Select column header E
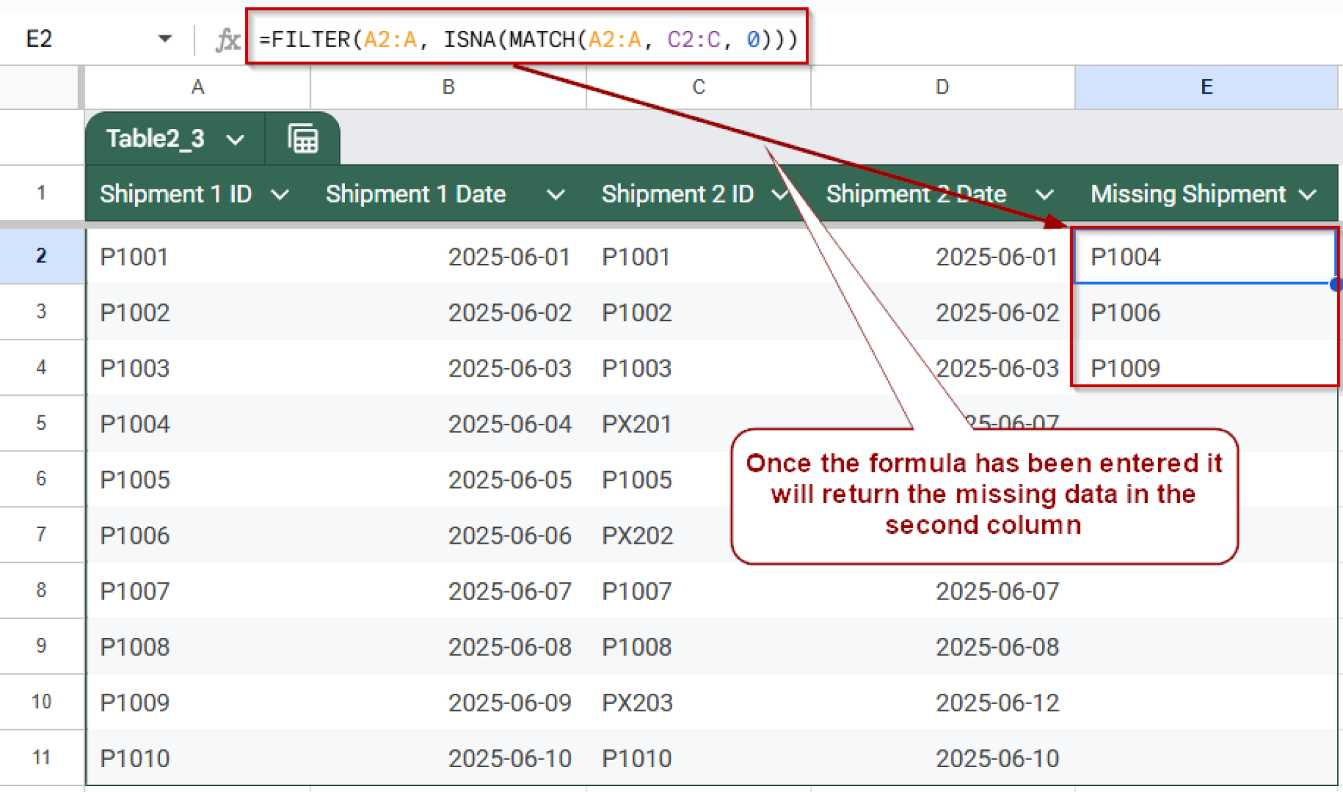Viewport: 1343px width, 792px height. tap(1205, 86)
